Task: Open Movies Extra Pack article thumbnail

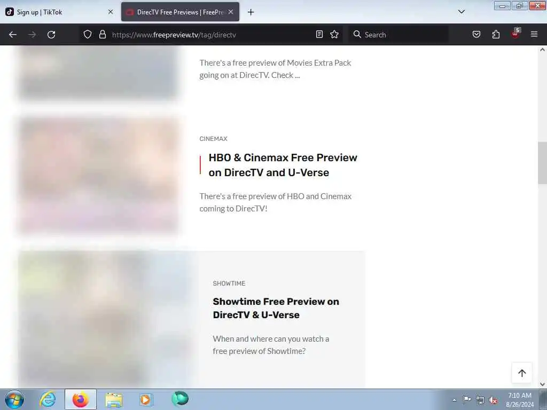Action: coord(99,73)
